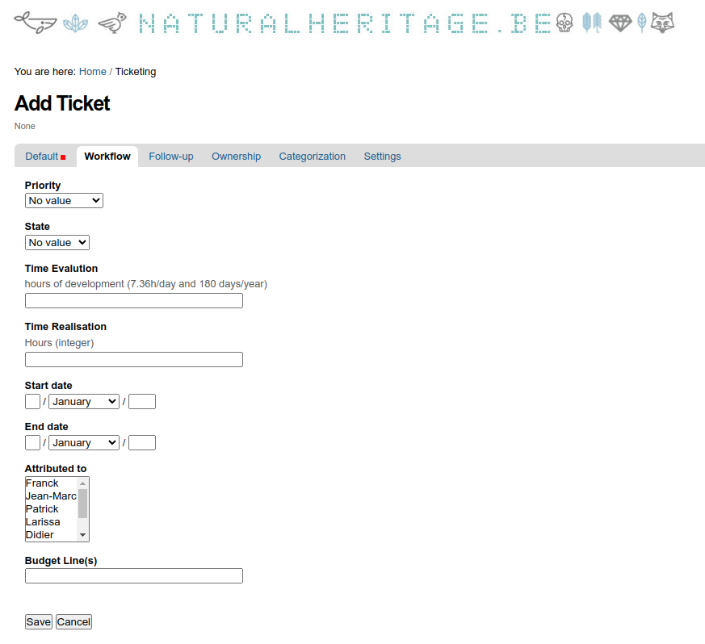Select Larissa in the Attributed to list
The image size is (705, 644).
[43, 522]
